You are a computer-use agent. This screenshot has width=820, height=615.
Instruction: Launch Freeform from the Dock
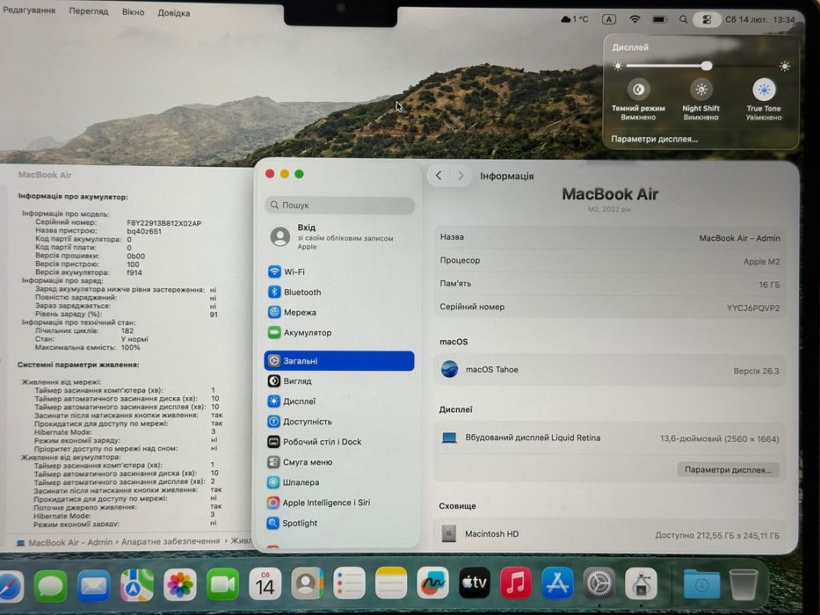432,583
